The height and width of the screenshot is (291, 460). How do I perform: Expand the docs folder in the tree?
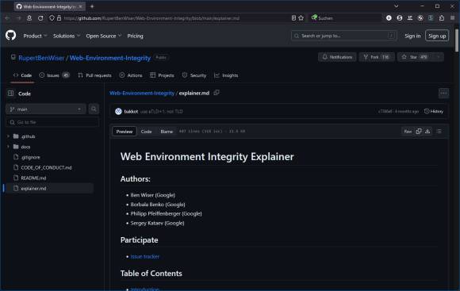tap(8, 147)
